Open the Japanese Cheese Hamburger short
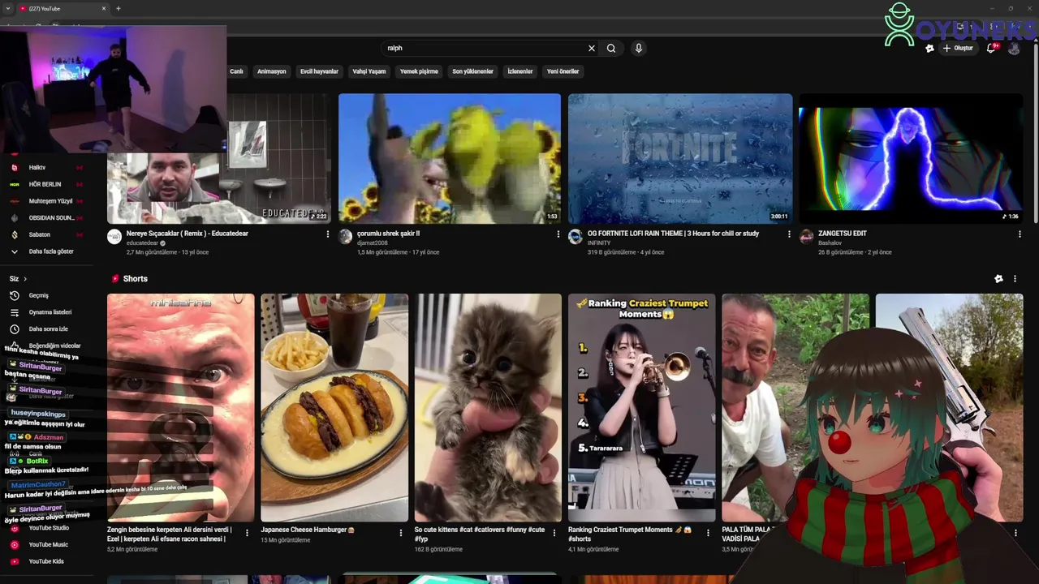This screenshot has height=584, width=1039. (334, 408)
